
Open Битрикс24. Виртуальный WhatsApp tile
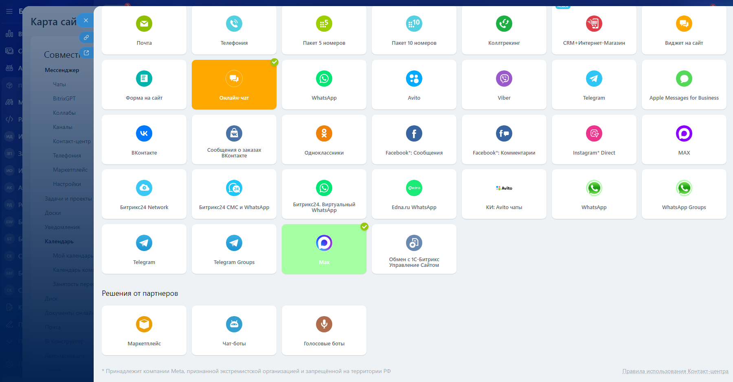click(x=324, y=194)
